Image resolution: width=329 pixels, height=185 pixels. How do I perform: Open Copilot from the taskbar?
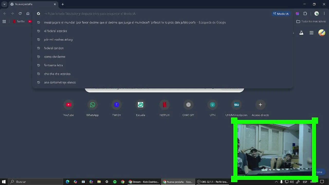click(x=75, y=182)
